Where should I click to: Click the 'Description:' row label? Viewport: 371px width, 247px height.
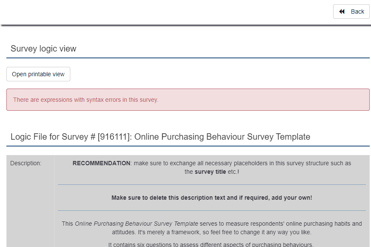point(26,163)
